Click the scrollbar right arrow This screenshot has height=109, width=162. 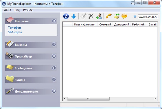(x=155, y=99)
